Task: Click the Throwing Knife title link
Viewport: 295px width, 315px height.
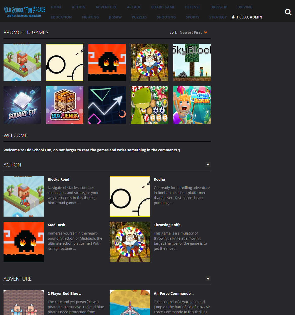Action: 167,225
